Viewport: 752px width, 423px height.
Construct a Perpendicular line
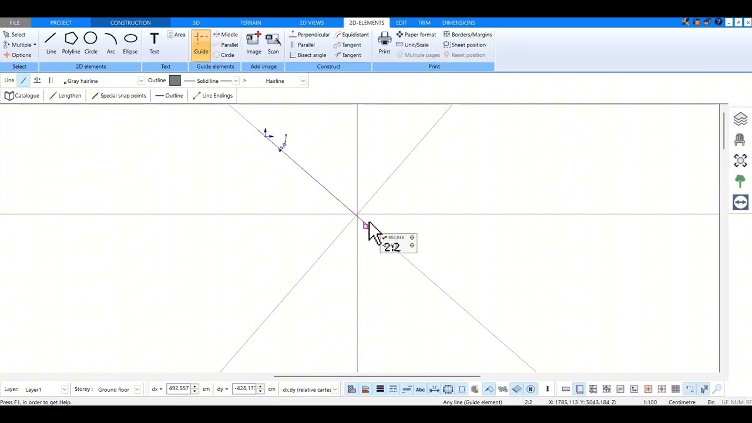(x=309, y=35)
